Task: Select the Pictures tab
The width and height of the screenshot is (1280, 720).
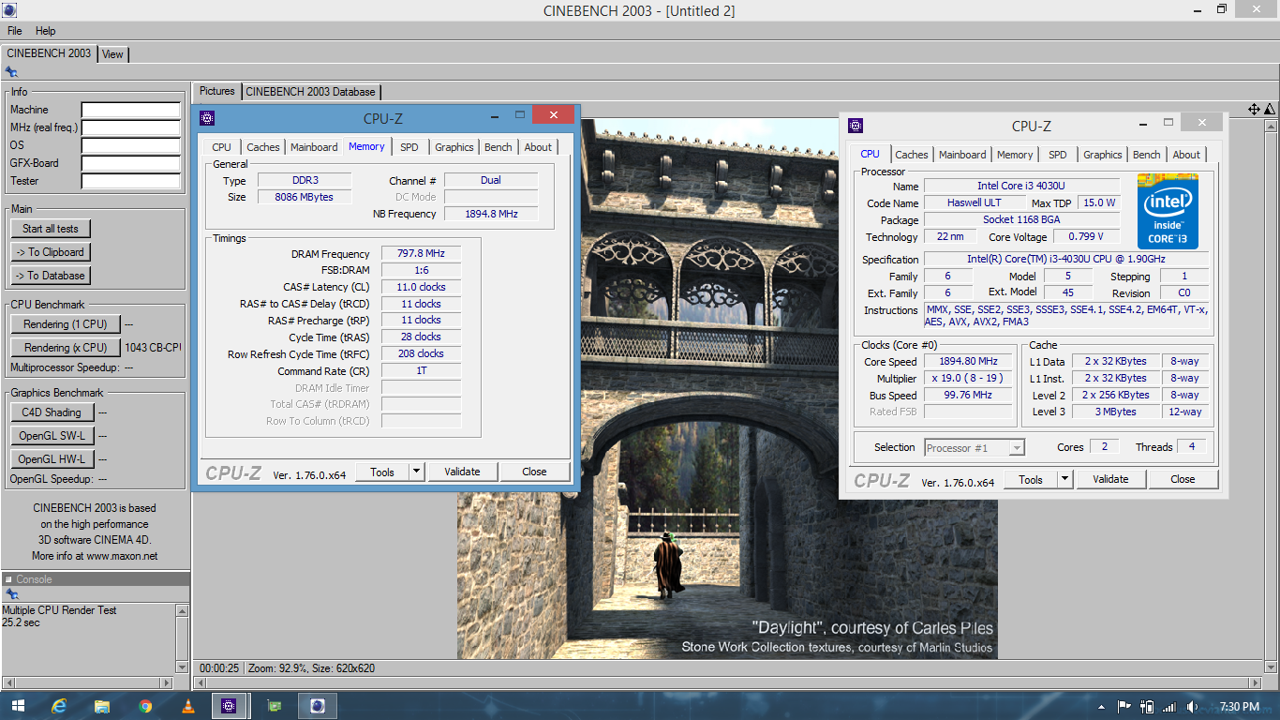Action: (x=217, y=91)
